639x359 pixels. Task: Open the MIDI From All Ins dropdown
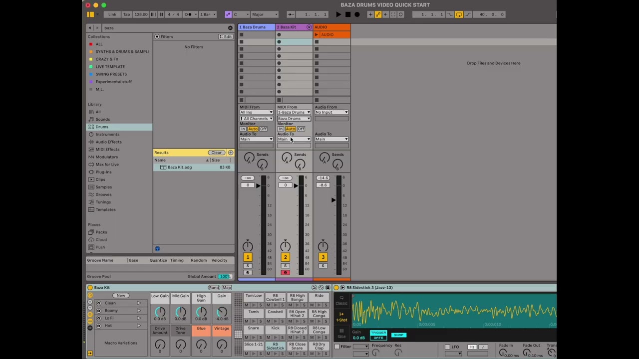(256, 112)
